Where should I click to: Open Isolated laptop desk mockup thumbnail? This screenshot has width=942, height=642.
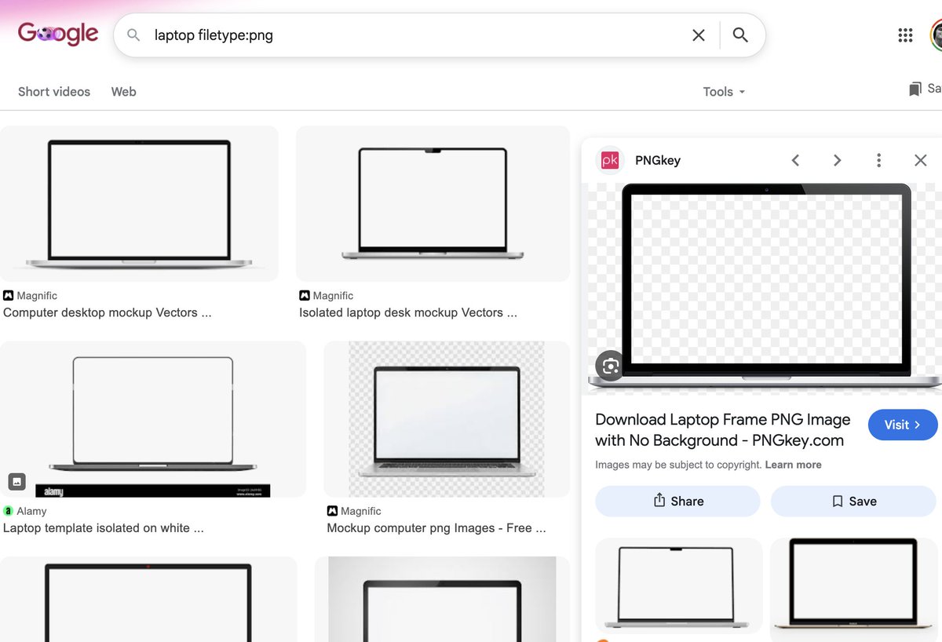coord(433,203)
